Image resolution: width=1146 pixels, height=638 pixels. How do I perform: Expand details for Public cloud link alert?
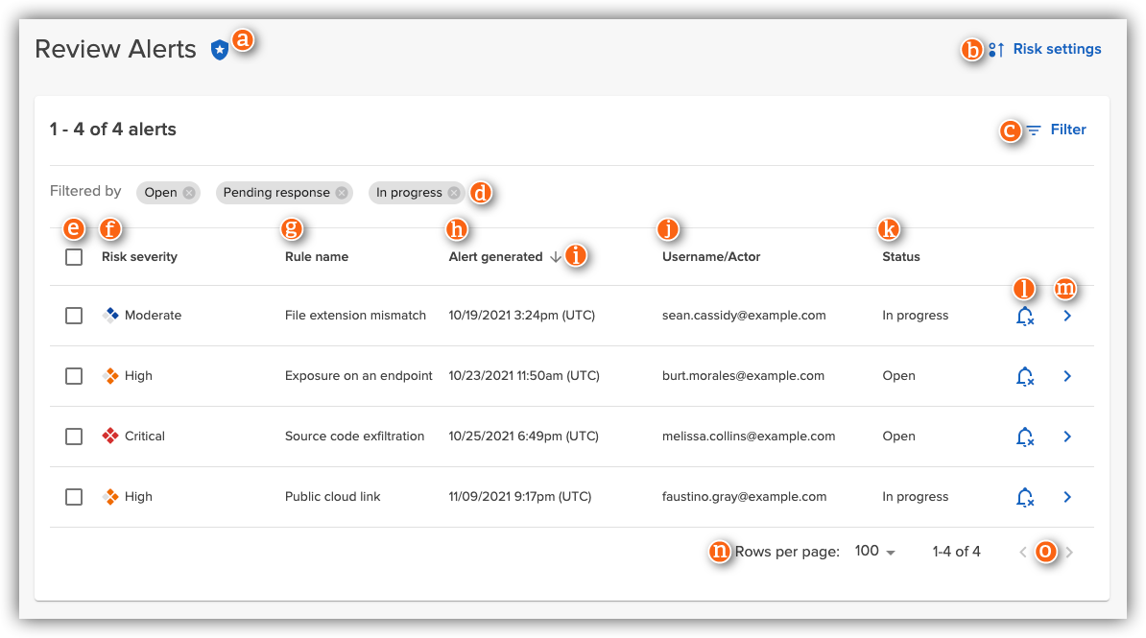[x=1066, y=497]
